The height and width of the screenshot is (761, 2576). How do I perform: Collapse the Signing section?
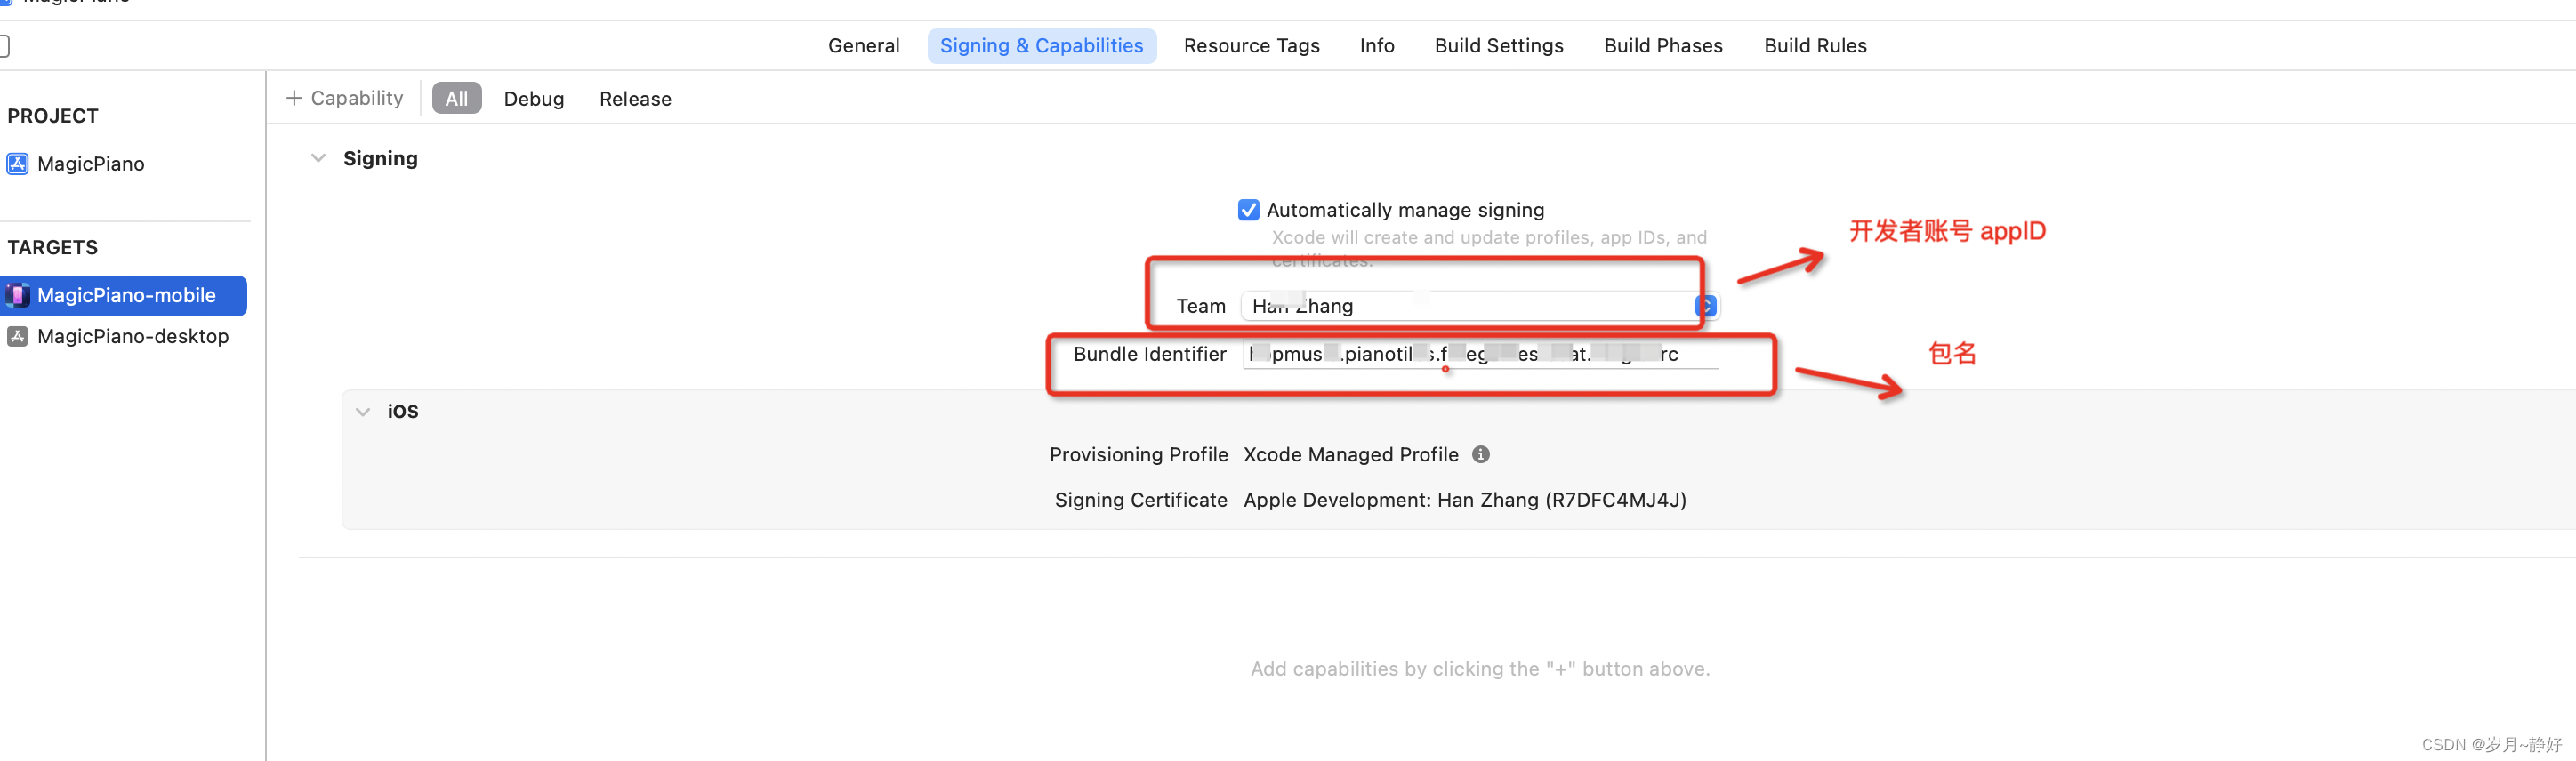pyautogui.click(x=318, y=159)
